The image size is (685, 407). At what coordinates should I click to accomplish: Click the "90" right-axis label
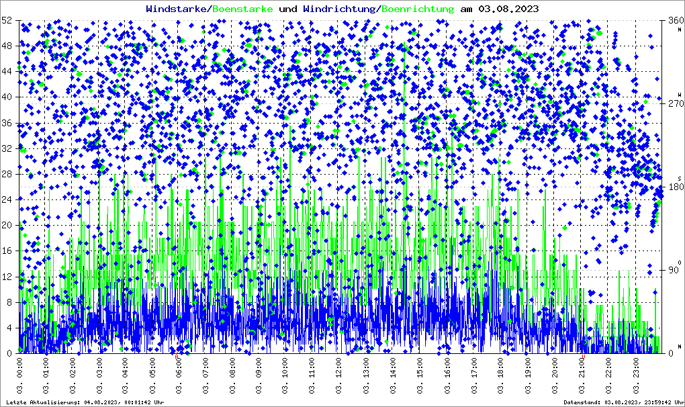pos(673,270)
